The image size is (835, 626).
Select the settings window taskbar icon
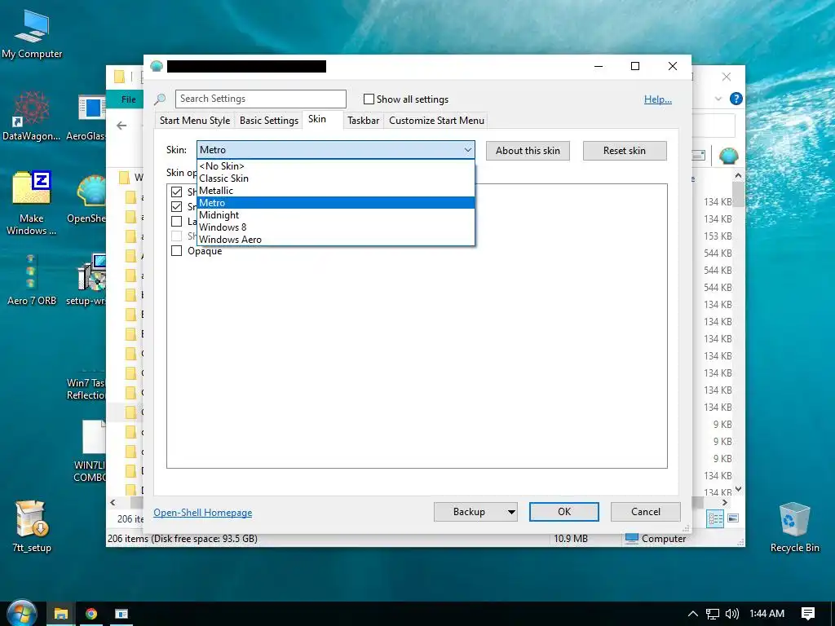point(121,614)
